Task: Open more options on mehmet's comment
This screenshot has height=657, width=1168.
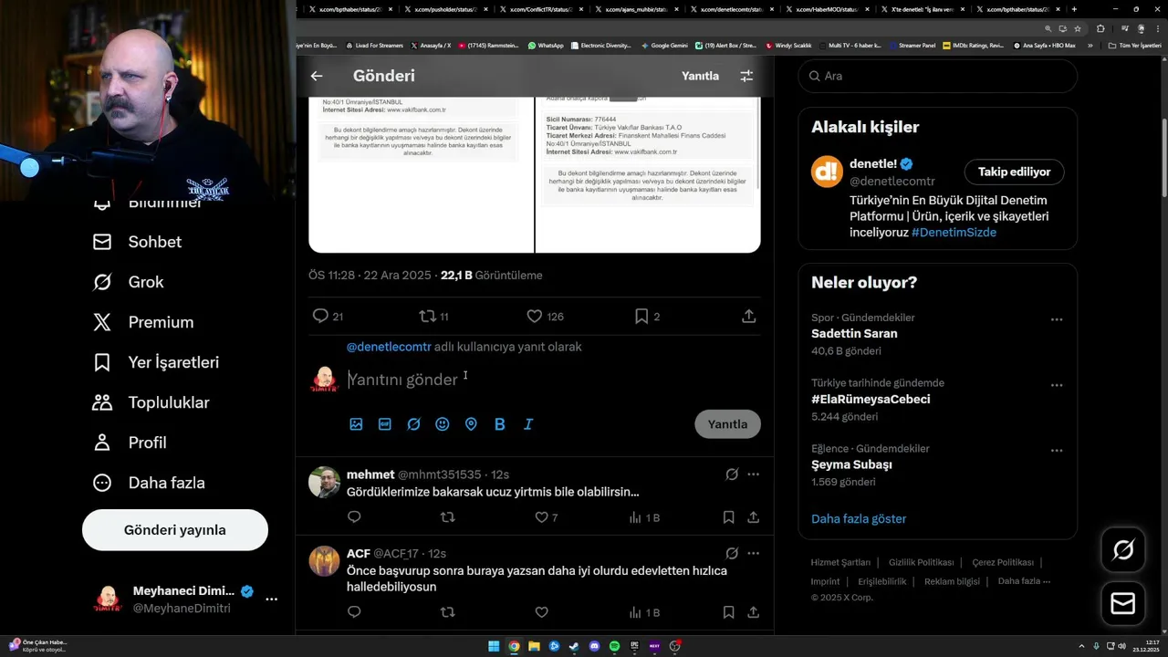Action: (753, 474)
